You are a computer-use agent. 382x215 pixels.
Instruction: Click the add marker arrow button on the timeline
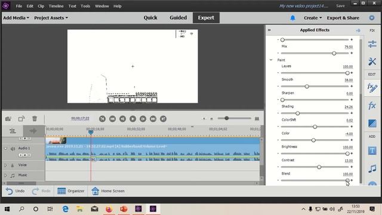pos(33,131)
